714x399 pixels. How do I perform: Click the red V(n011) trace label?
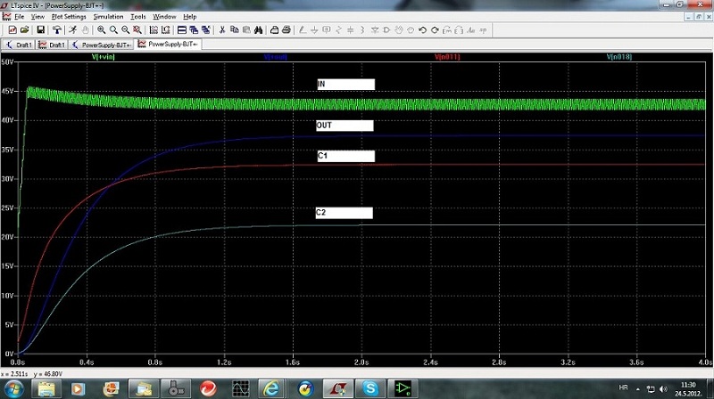click(x=446, y=56)
